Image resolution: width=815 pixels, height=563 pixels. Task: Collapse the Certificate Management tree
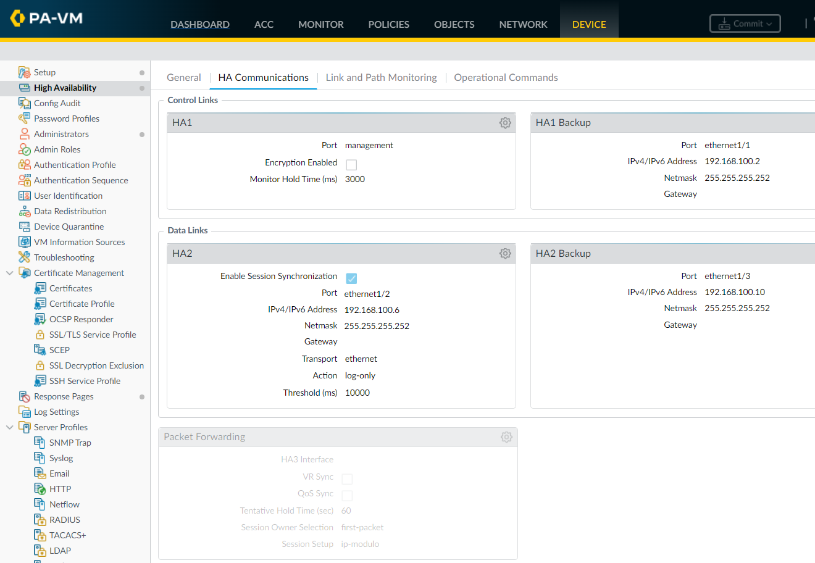click(9, 272)
